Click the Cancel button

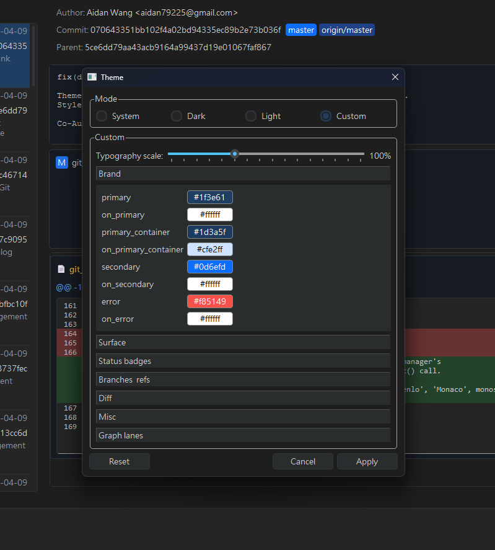point(302,461)
